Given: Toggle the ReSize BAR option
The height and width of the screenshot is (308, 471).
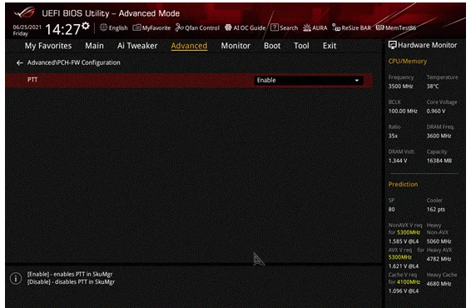Looking at the screenshot, I should pos(351,28).
